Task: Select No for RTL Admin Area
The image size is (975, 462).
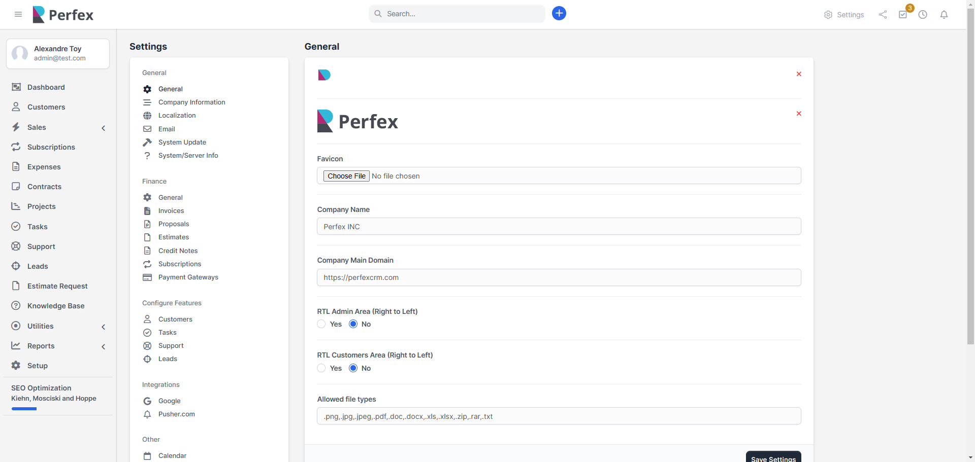Action: 353,324
